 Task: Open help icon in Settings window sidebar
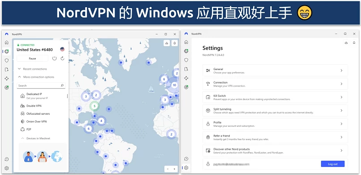pos(186,159)
